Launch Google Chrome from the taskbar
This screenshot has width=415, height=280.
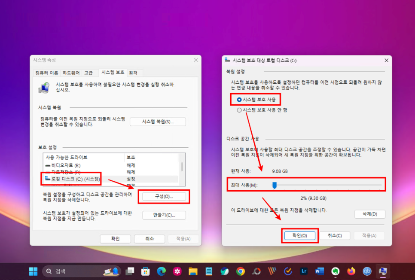(x=240, y=271)
